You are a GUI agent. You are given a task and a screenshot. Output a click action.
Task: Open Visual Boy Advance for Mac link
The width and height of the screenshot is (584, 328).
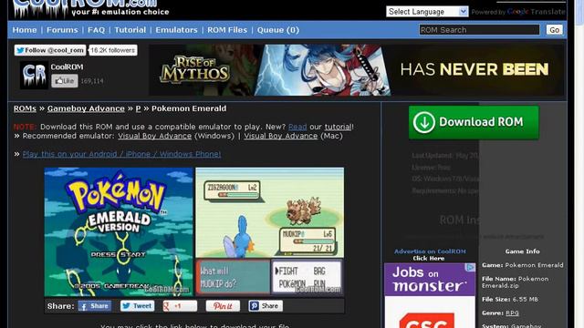(x=281, y=136)
